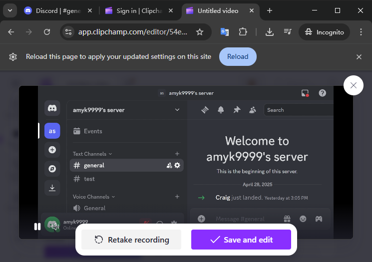The image size is (372, 262).
Task: Select the test text channel
Action: [x=127, y=179]
